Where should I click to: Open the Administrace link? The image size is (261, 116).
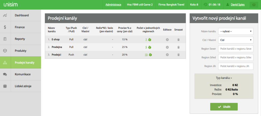pos(113,5)
